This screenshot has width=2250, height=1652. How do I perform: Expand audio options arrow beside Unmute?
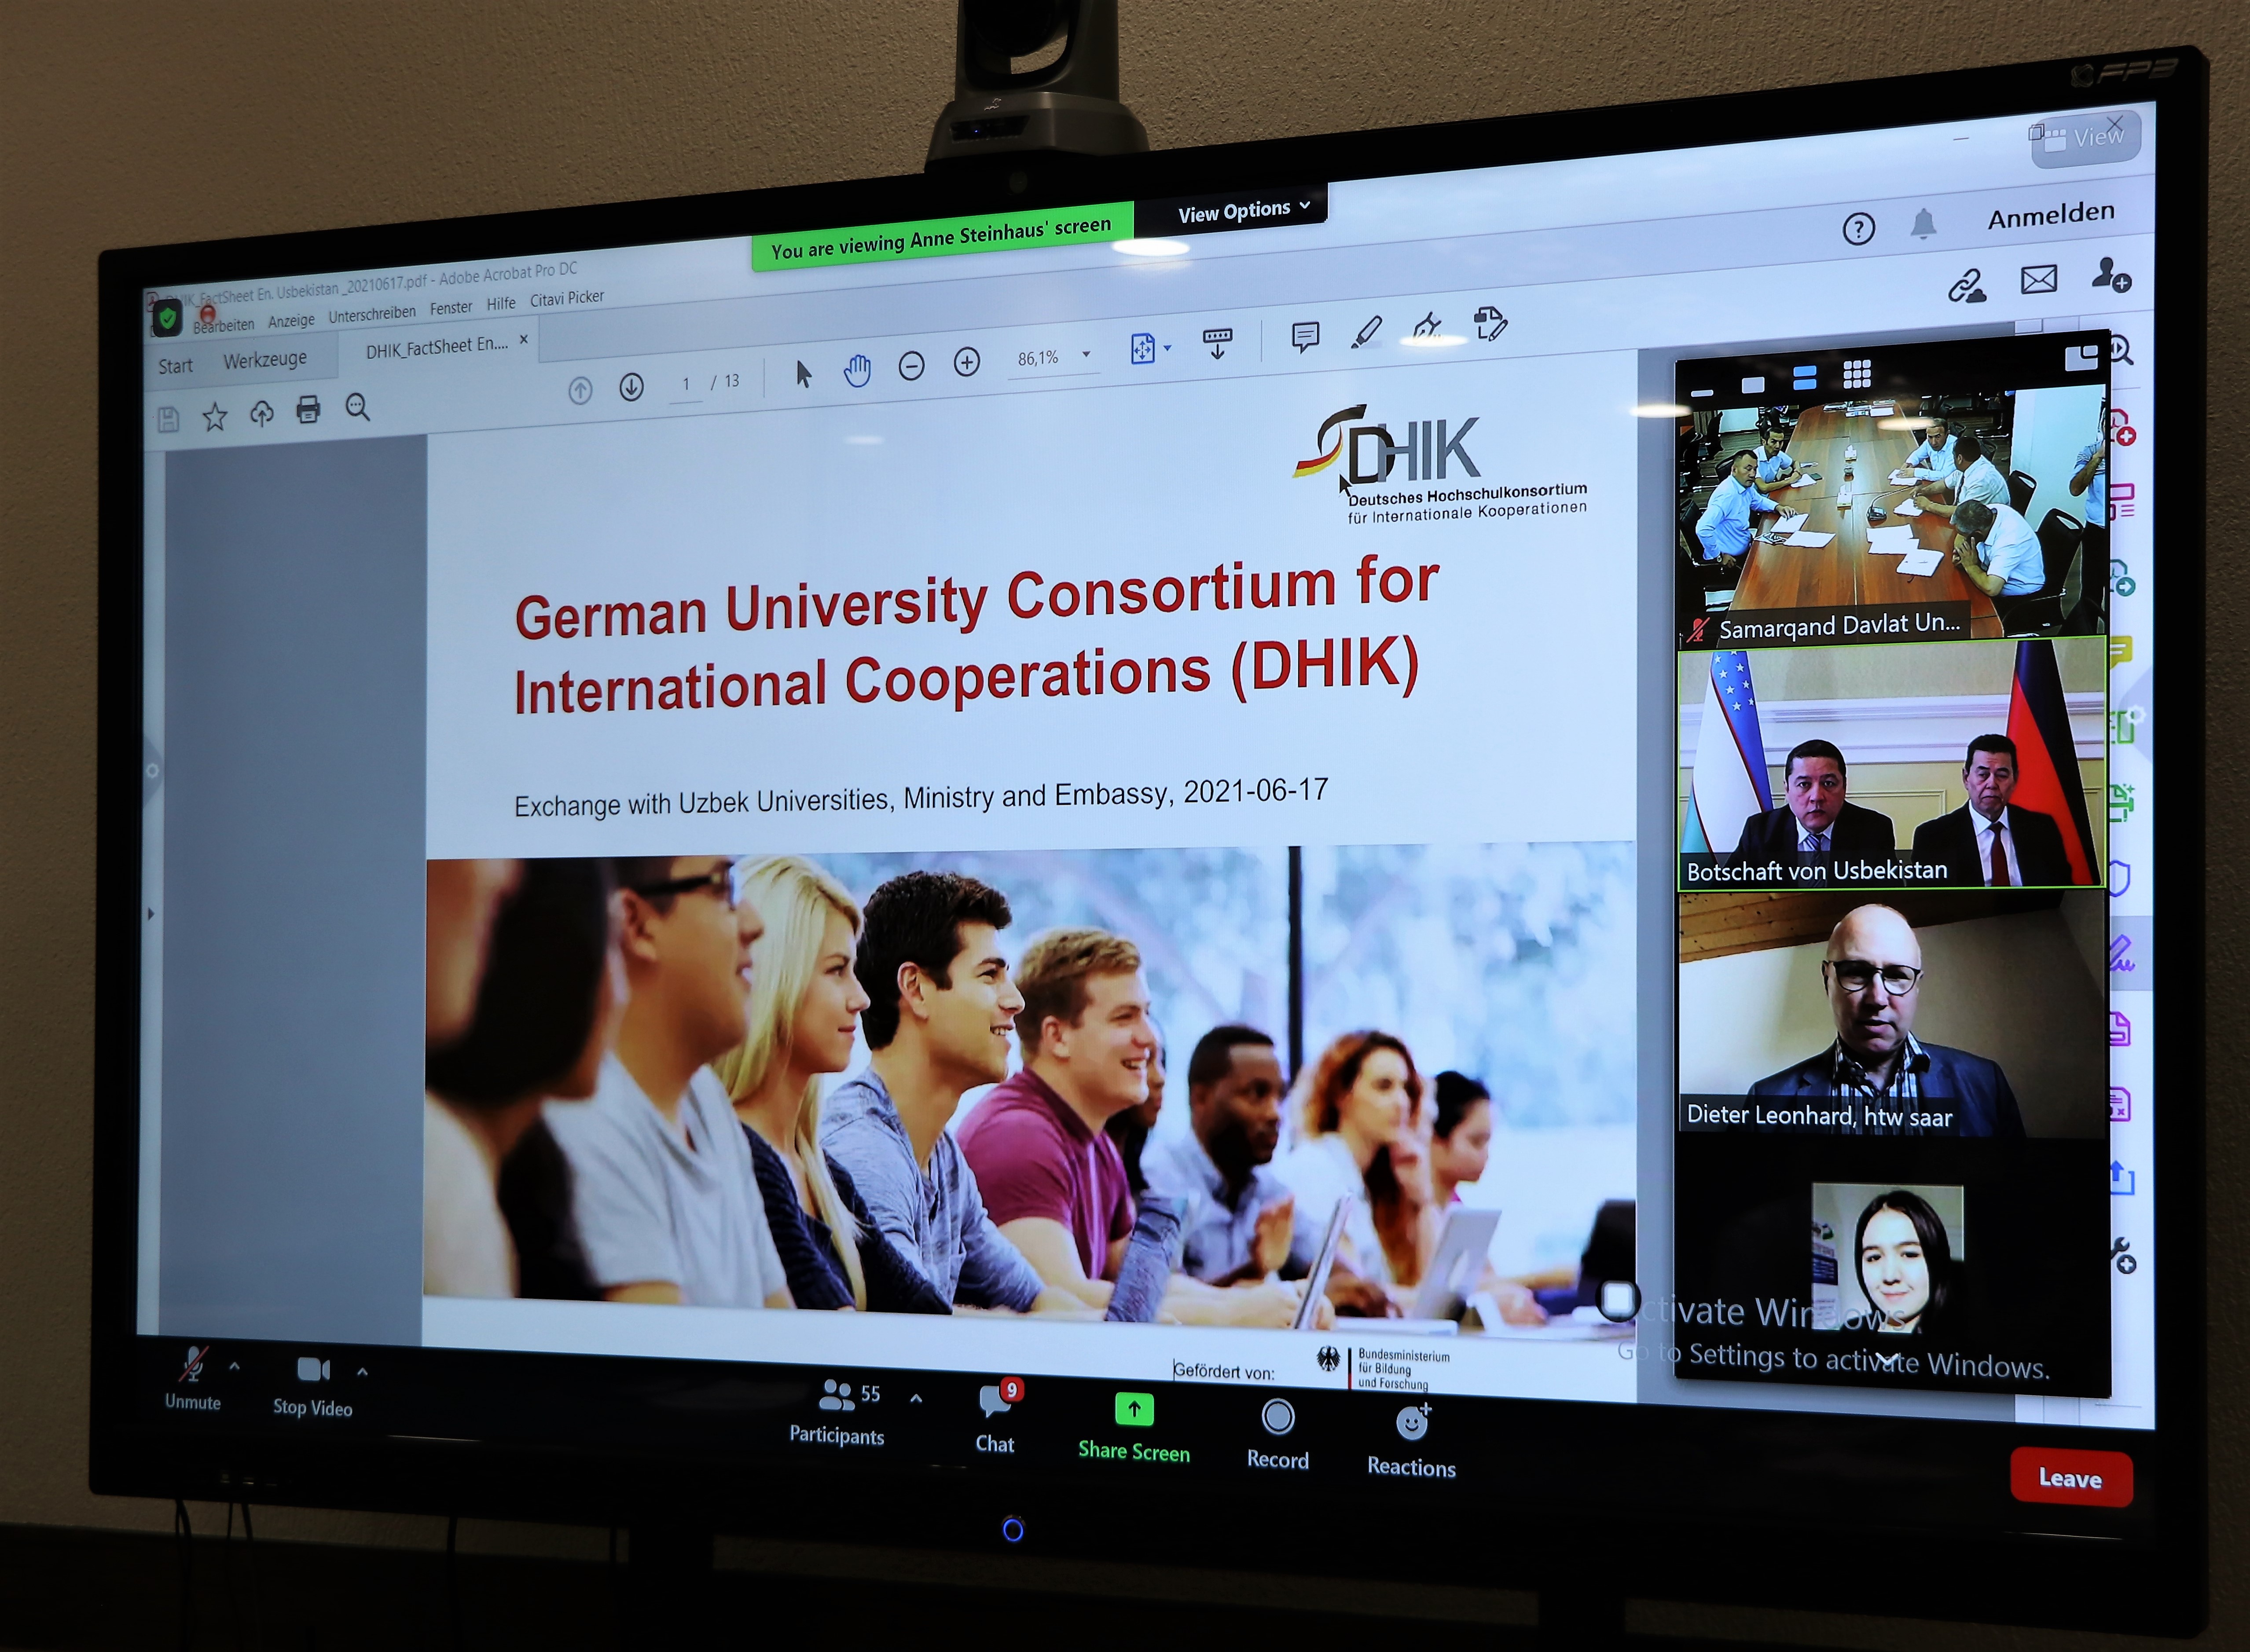pyautogui.click(x=234, y=1366)
